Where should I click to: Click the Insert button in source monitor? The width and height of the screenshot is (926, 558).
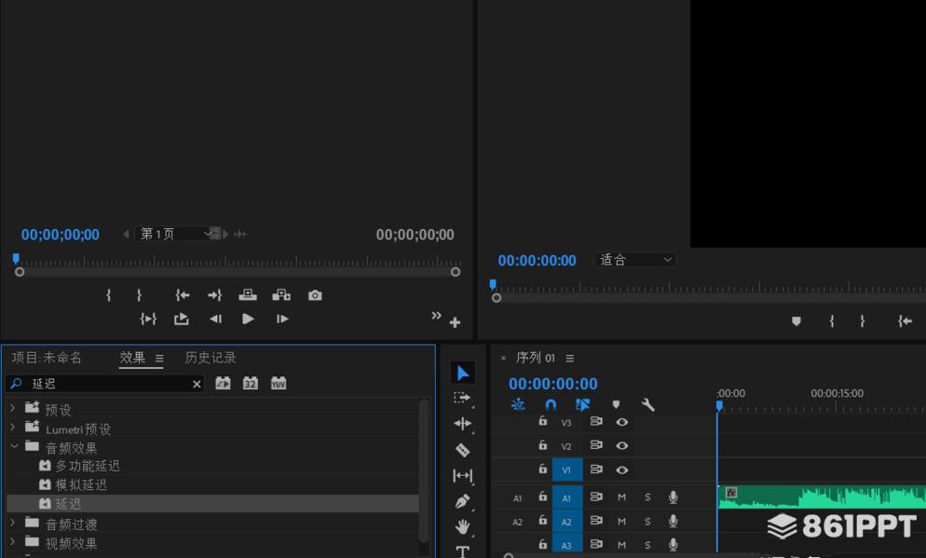coord(248,294)
